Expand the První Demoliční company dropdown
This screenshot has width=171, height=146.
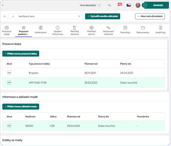[x=90, y=5]
